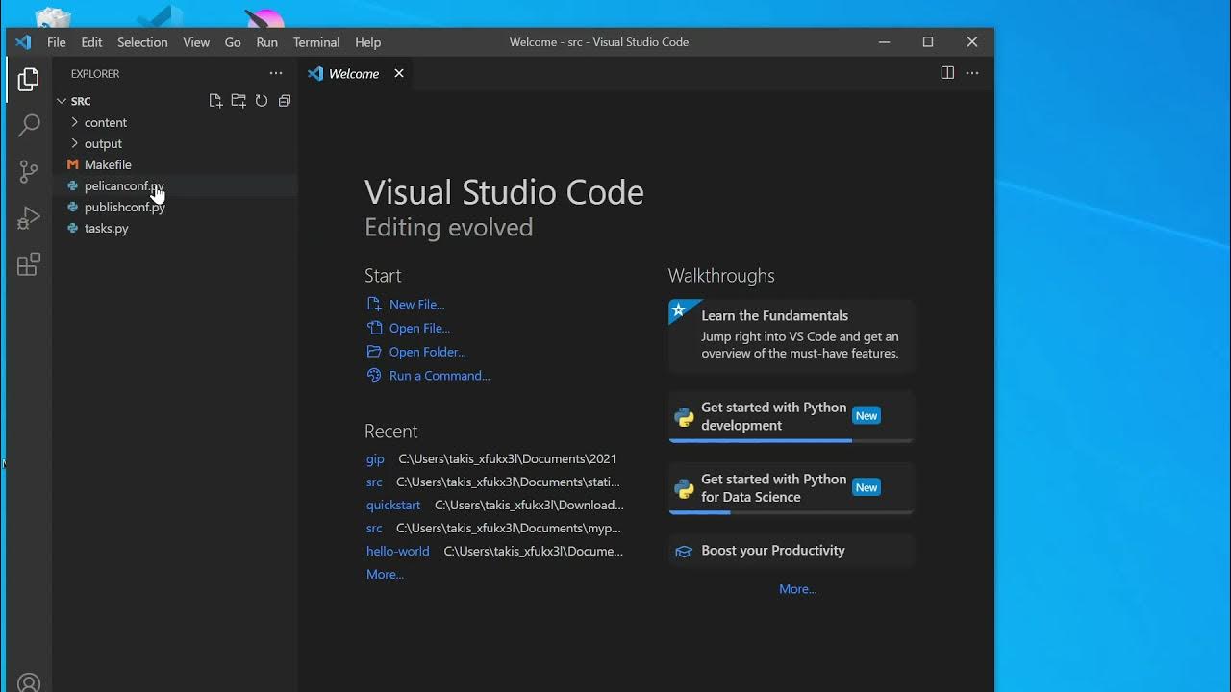Open Get started with Python development walkthrough
The image size is (1231, 692).
tap(773, 416)
